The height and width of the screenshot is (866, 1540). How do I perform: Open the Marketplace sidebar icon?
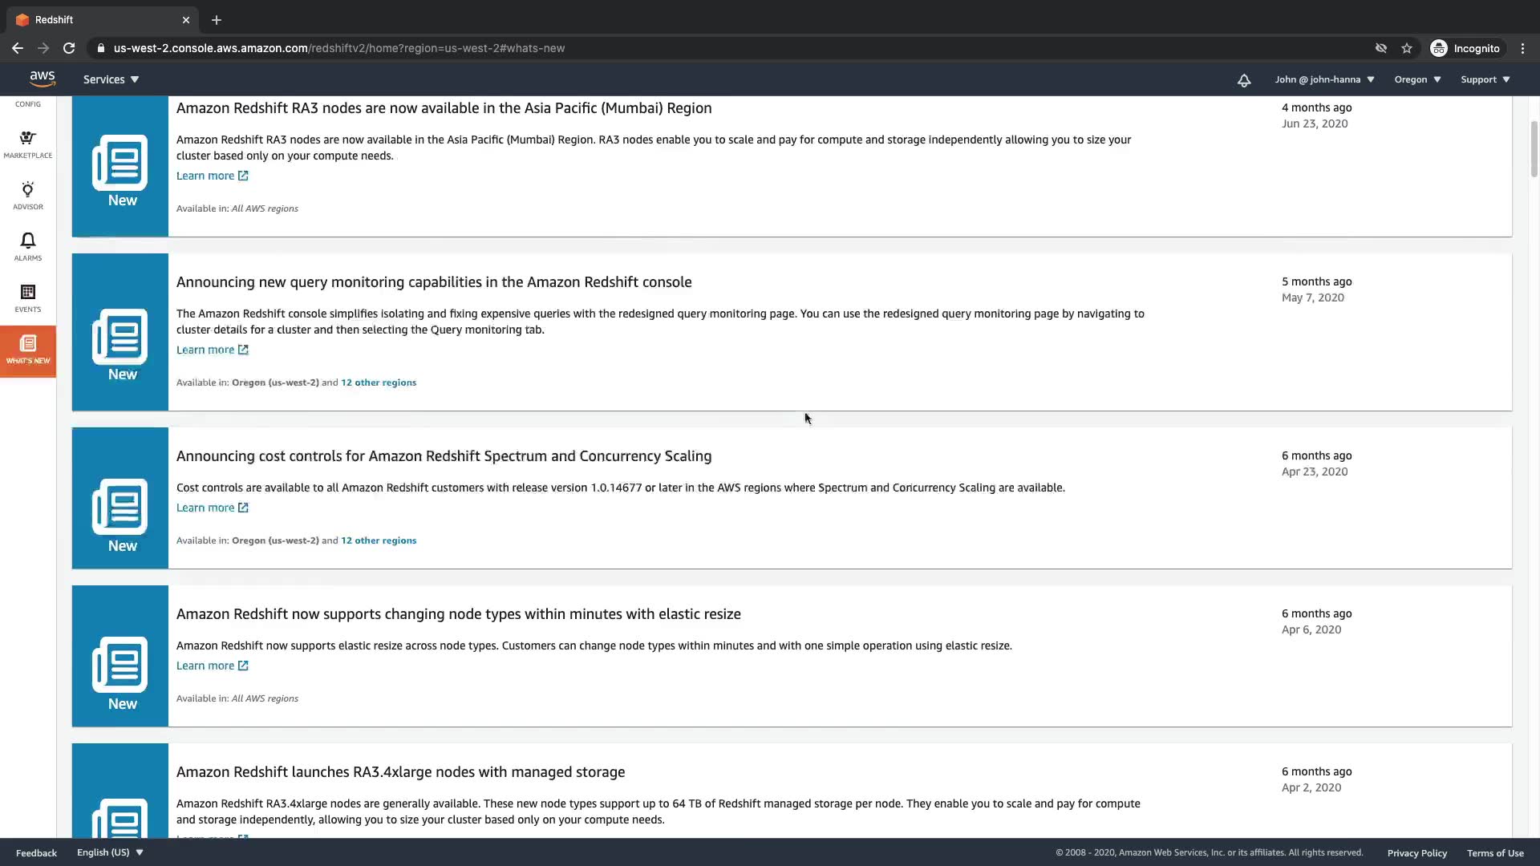[27, 144]
